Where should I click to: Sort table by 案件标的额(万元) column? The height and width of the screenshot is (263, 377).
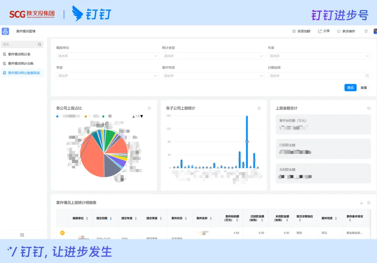pos(237,220)
